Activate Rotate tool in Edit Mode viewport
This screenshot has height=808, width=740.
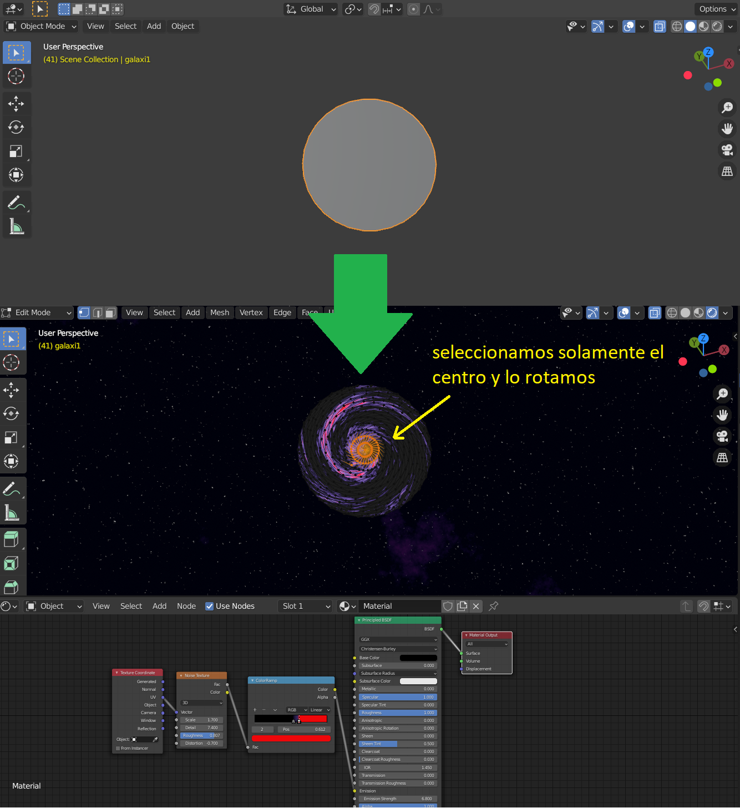pos(12,413)
